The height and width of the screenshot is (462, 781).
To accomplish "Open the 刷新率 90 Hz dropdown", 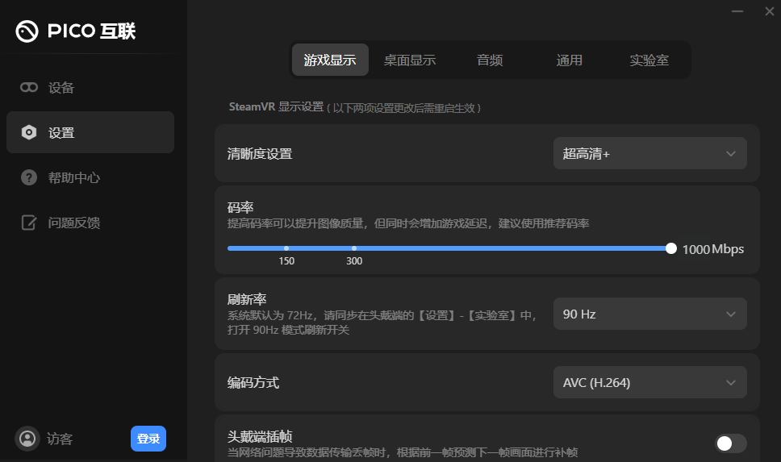I will pyautogui.click(x=649, y=314).
